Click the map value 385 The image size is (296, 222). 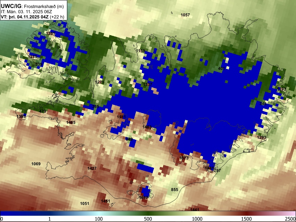click(x=95, y=106)
